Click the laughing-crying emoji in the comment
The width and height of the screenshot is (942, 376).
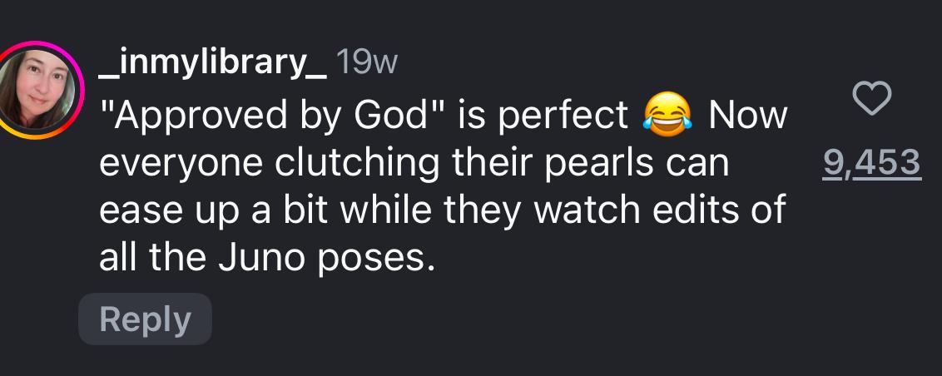click(667, 116)
